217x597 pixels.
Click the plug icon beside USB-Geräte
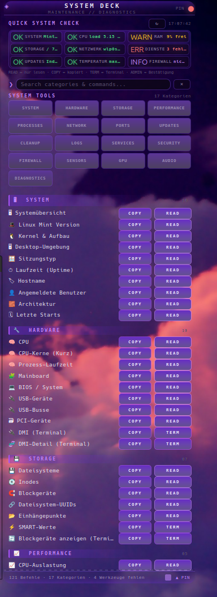[x=12, y=399]
